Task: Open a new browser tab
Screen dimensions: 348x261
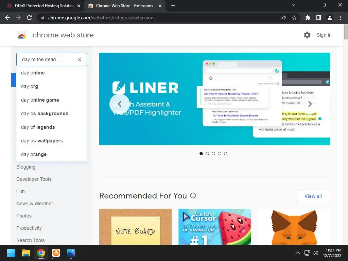Action: [x=173, y=6]
